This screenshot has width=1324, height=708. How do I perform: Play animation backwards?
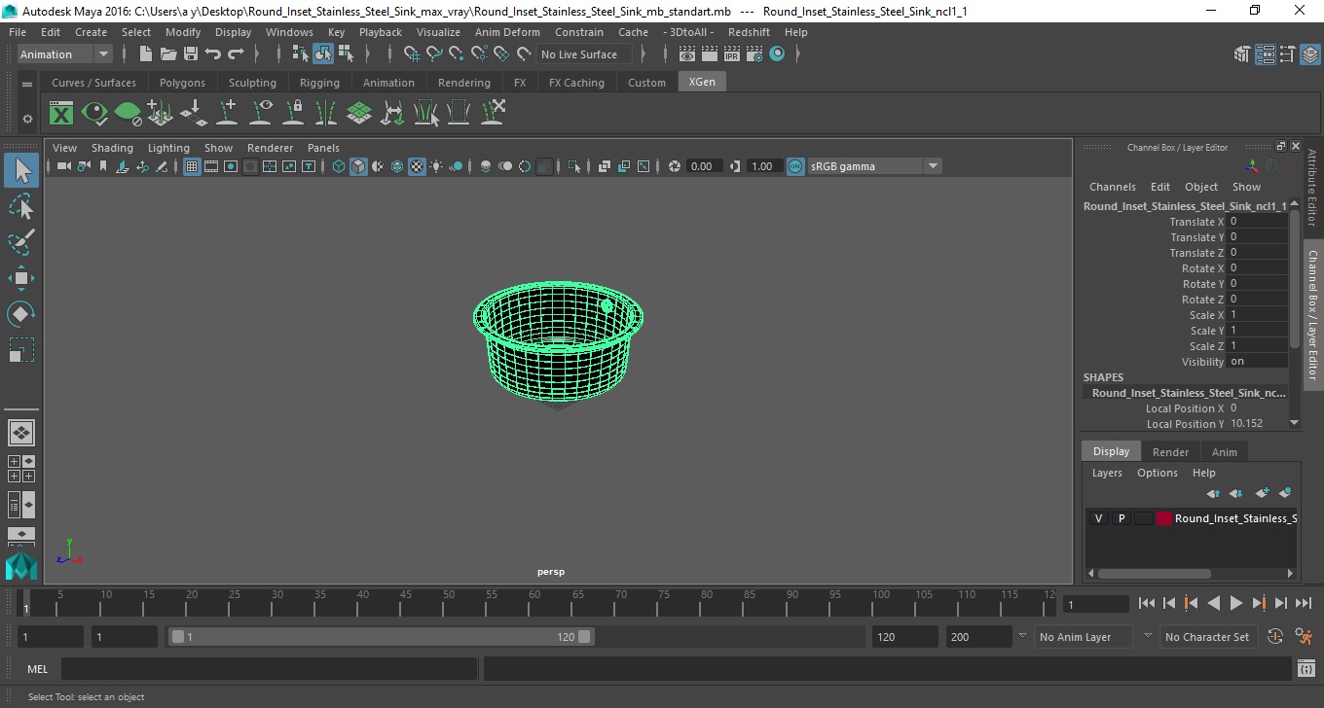click(x=1213, y=604)
